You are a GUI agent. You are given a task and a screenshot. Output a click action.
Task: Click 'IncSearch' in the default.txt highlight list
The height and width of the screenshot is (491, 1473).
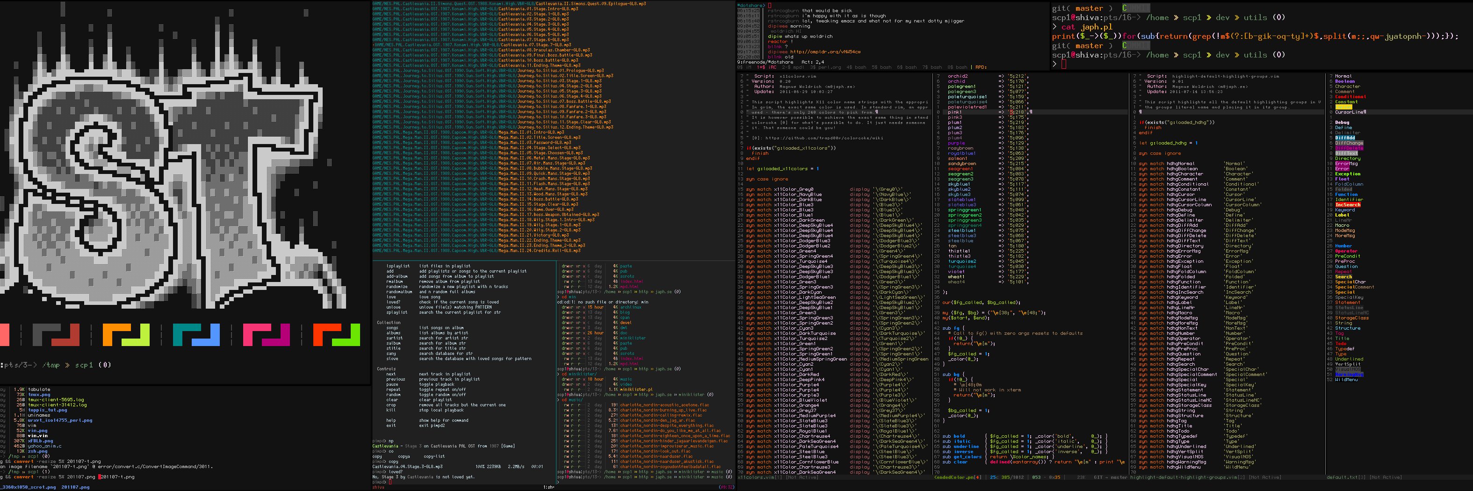point(1348,205)
